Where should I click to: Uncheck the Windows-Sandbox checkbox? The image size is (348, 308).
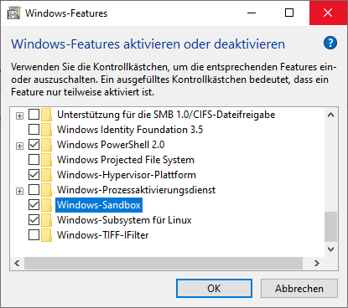pyautogui.click(x=34, y=205)
